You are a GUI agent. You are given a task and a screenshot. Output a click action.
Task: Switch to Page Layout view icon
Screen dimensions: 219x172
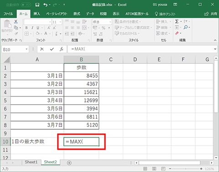154,169
